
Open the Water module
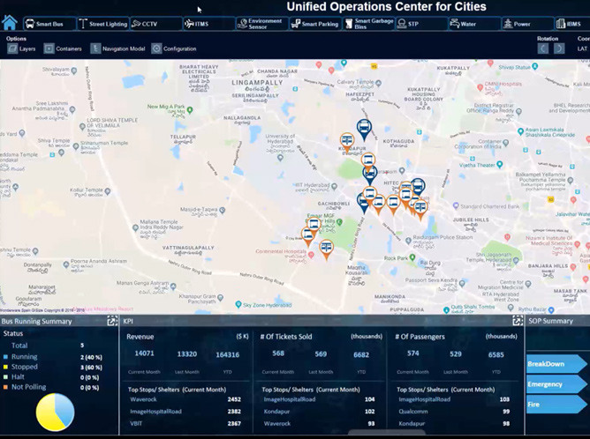coord(474,24)
